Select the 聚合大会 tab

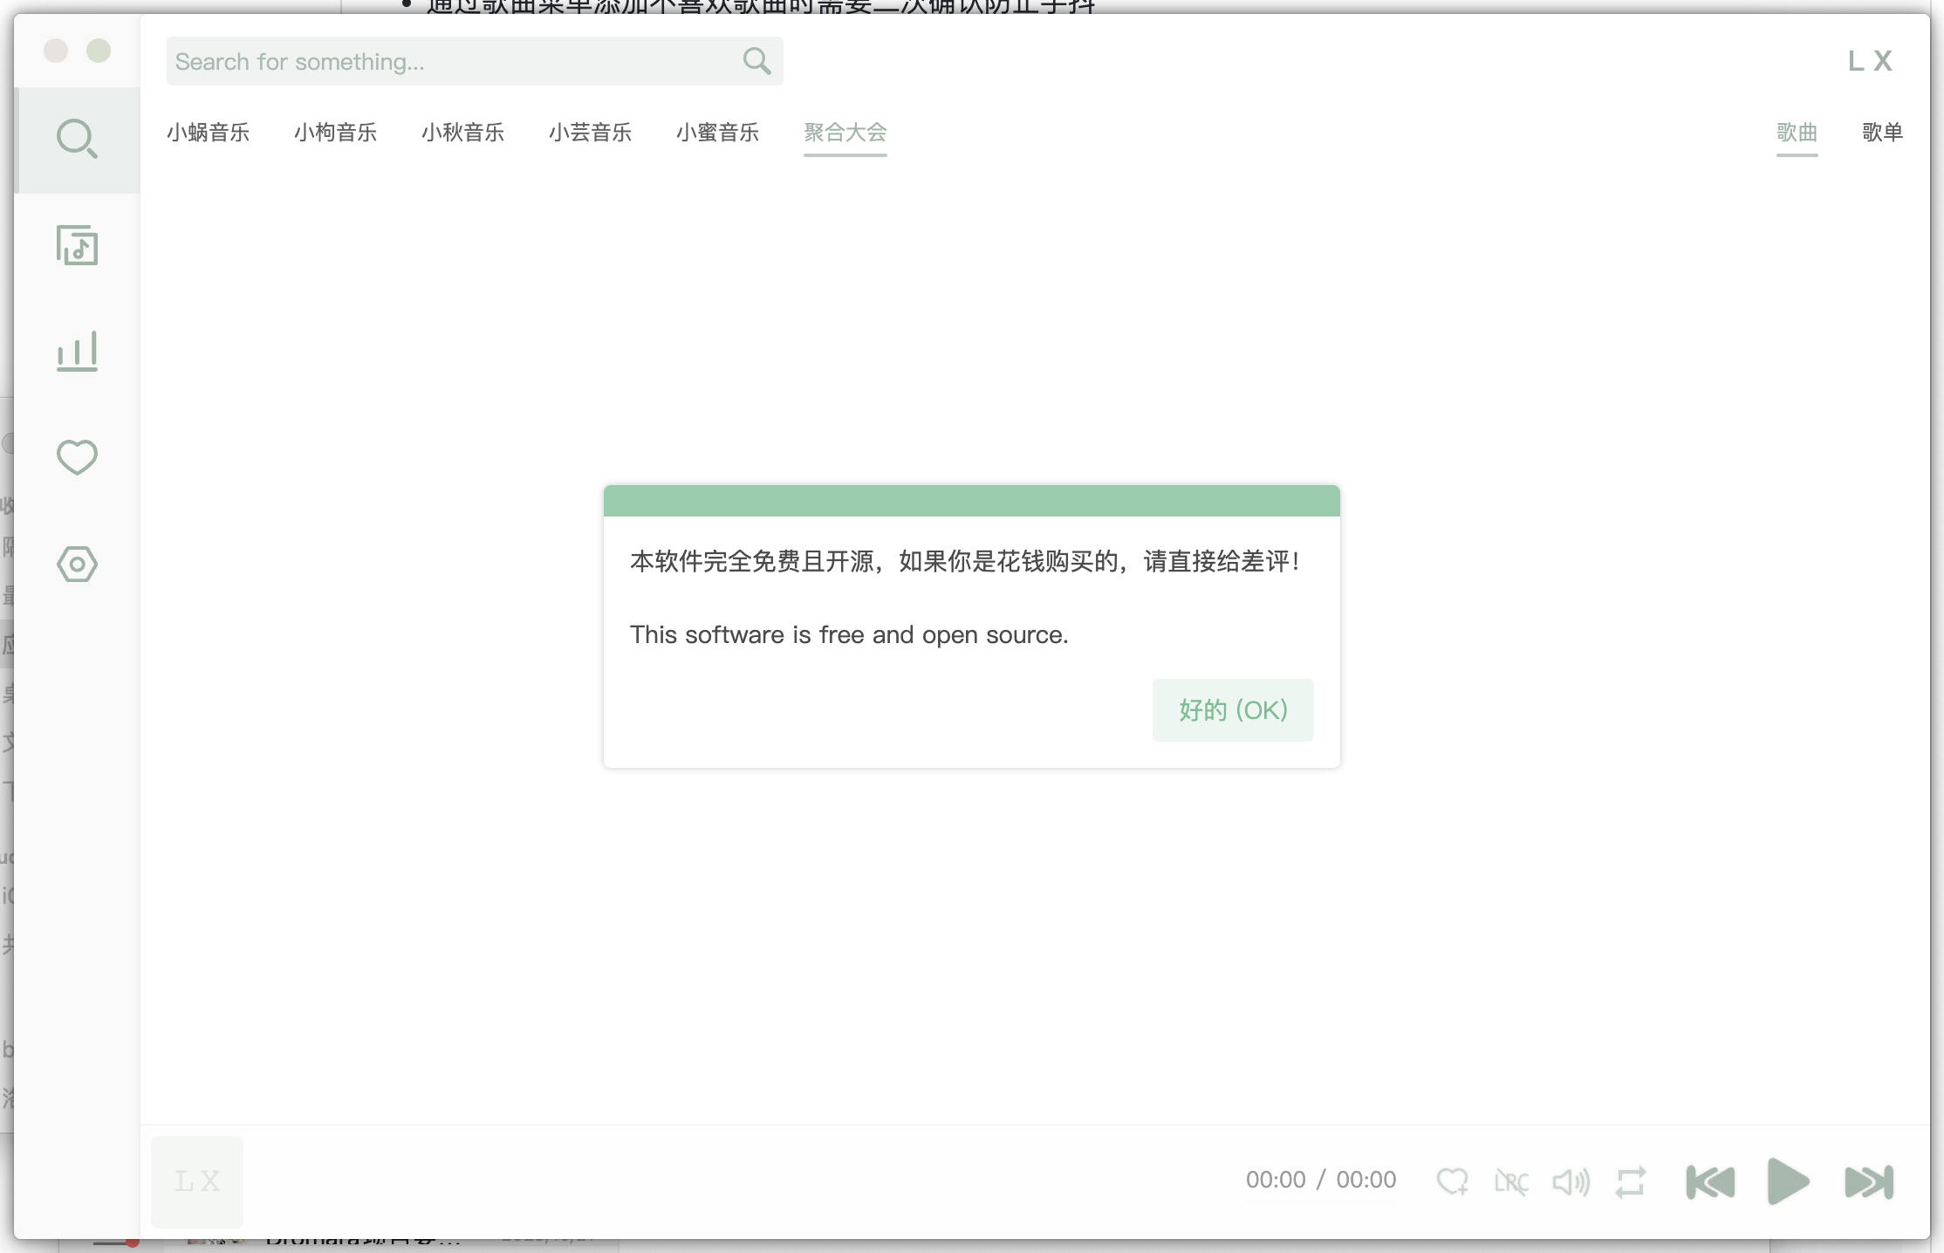(x=845, y=133)
